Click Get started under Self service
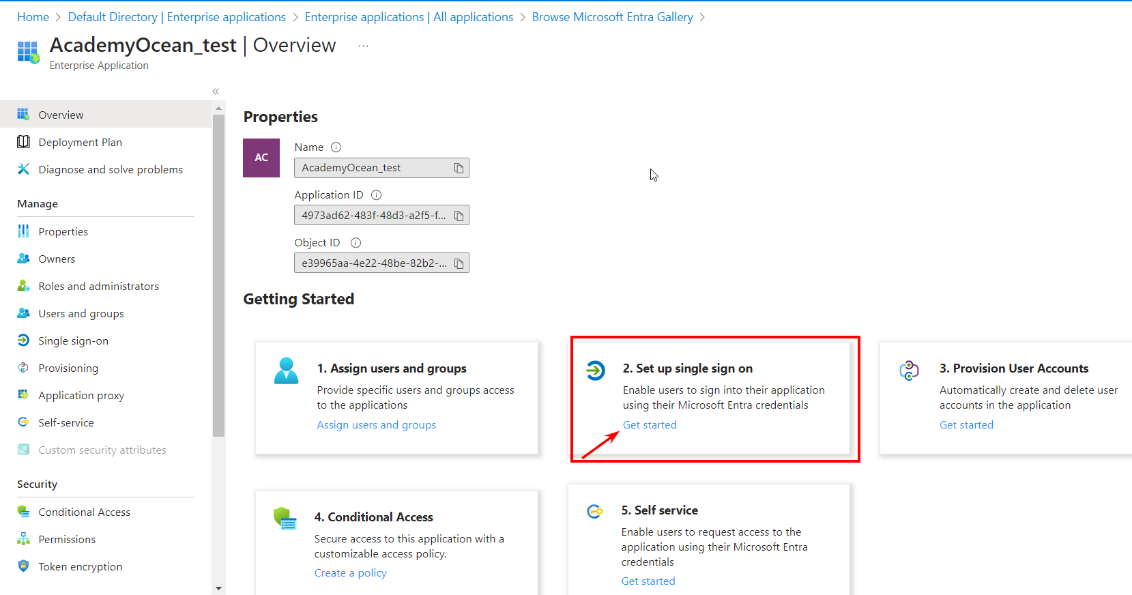 click(648, 581)
